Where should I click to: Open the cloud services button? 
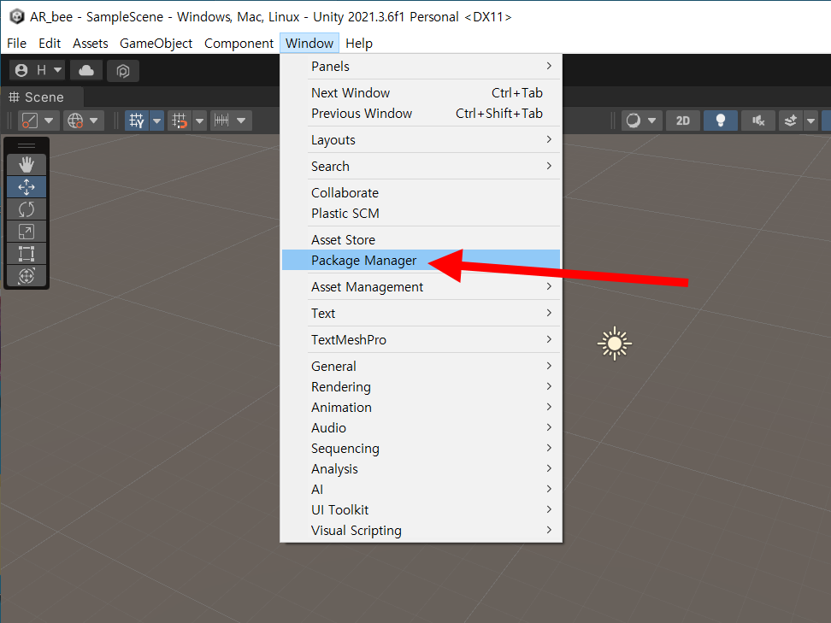(x=86, y=70)
